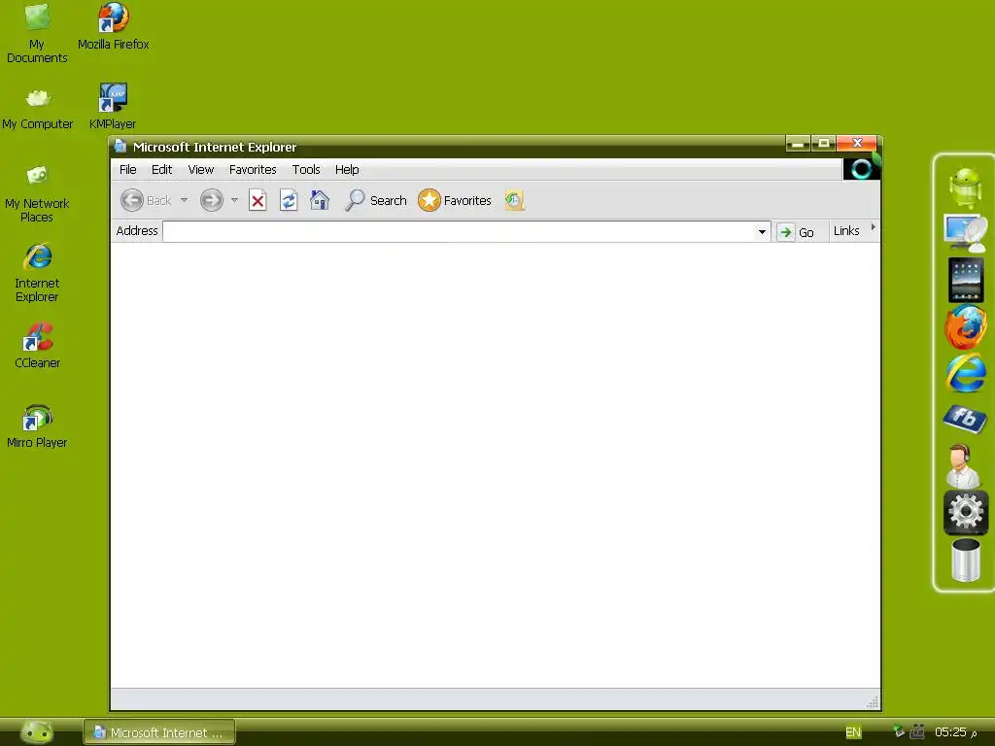The image size is (995, 746).
Task: Click the monitor dock icon
Action: 965,233
